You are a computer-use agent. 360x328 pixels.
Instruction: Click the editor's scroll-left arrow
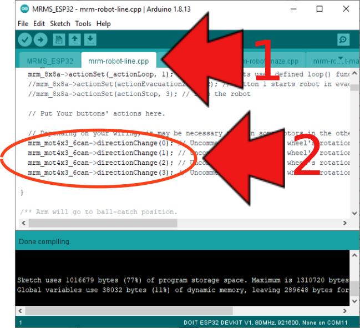[x=23, y=223]
